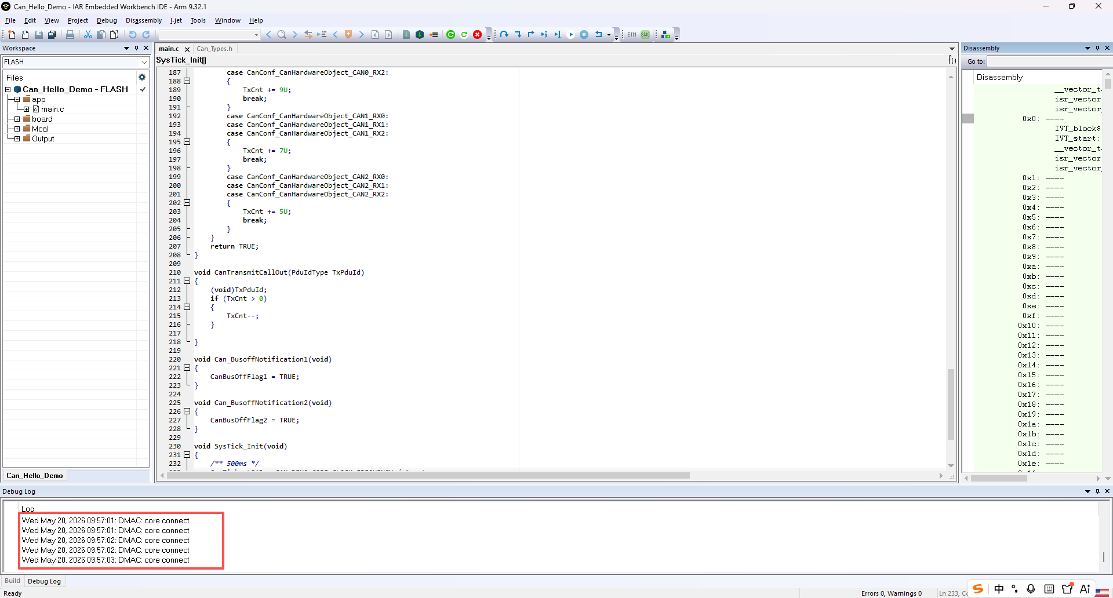
Task: Open the FLASH configuration dropdown
Action: tap(144, 62)
